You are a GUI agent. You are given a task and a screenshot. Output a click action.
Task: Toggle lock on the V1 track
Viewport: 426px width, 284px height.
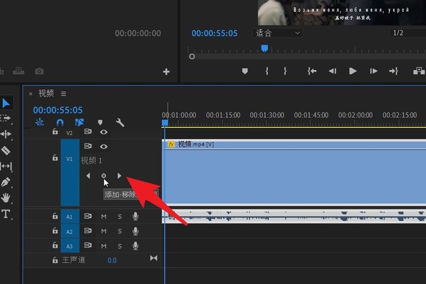tap(55, 158)
